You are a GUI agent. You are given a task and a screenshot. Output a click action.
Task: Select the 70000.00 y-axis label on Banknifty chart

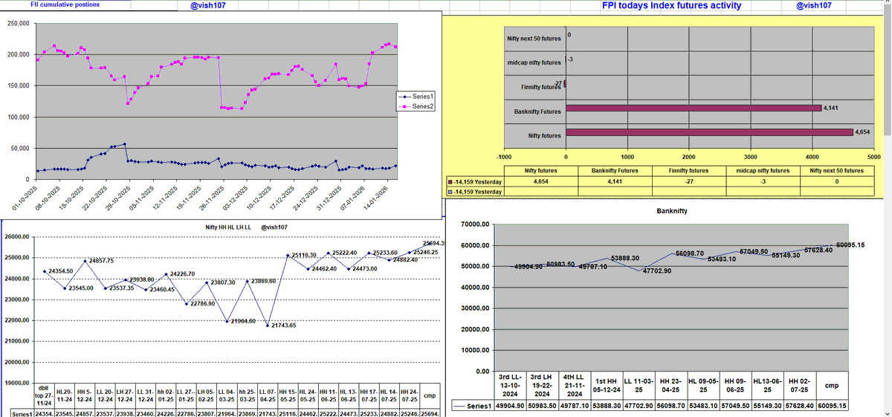pyautogui.click(x=476, y=224)
